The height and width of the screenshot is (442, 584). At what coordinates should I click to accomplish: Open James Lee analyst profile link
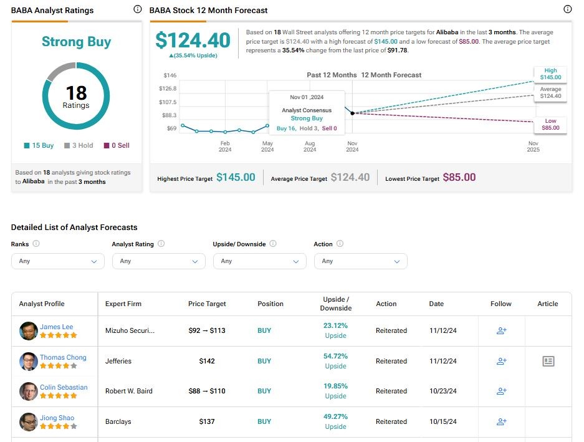pyautogui.click(x=57, y=327)
